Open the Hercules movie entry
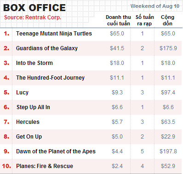Screen dimensions: 183x174 point(28,122)
